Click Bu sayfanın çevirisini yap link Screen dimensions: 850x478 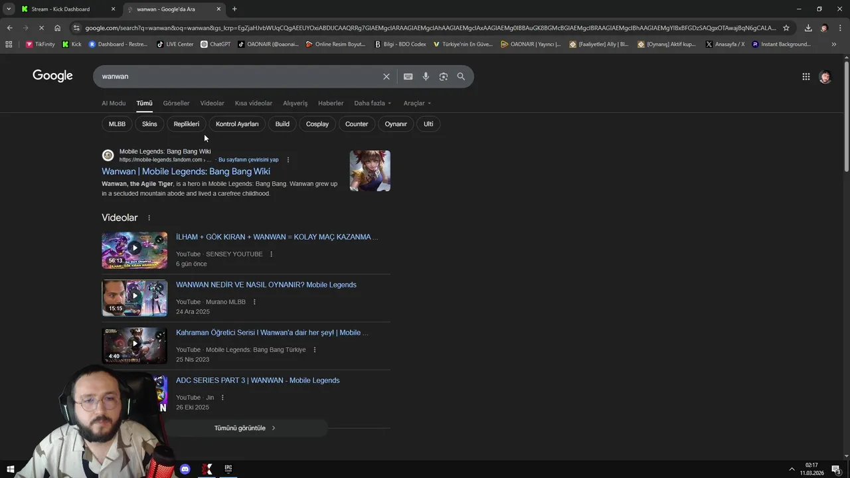(x=248, y=160)
